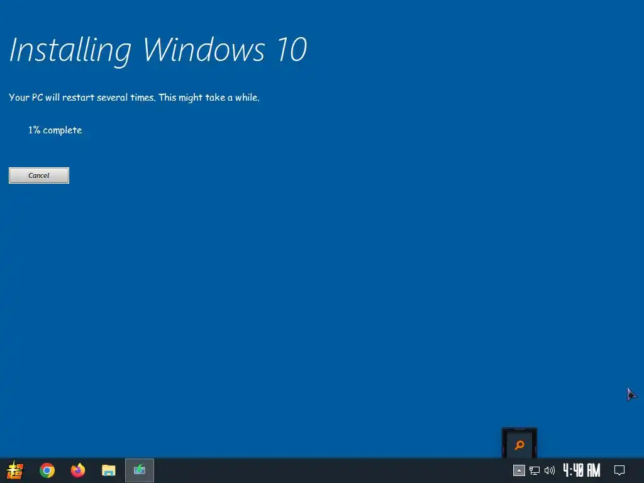
Task: Click the Installing Windows 10 heading
Action: (158, 50)
